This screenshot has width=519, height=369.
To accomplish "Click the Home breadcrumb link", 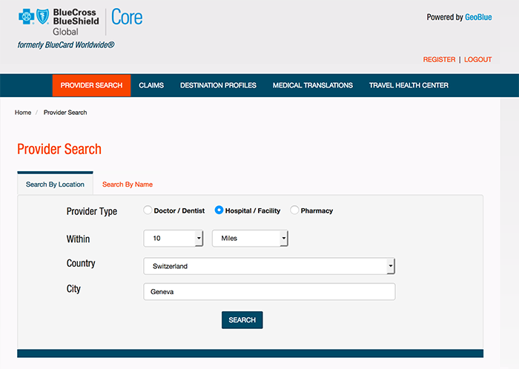I will click(23, 113).
